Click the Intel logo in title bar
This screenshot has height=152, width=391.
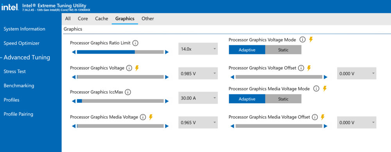[10, 7]
